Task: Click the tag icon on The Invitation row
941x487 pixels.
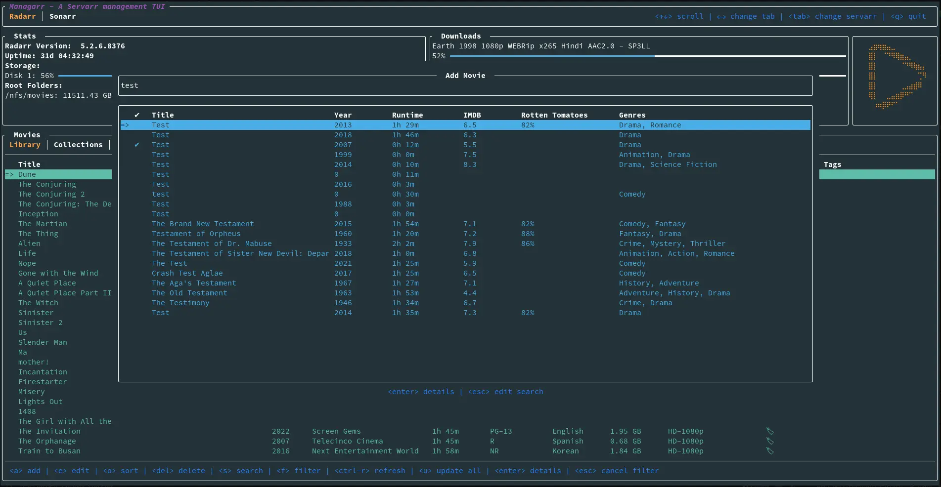Action: click(x=770, y=431)
